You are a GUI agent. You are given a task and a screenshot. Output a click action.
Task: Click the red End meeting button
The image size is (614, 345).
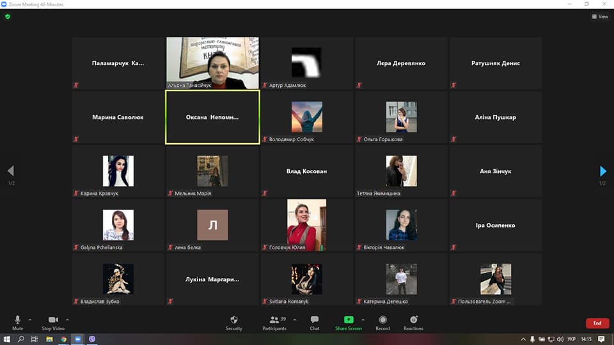597,323
